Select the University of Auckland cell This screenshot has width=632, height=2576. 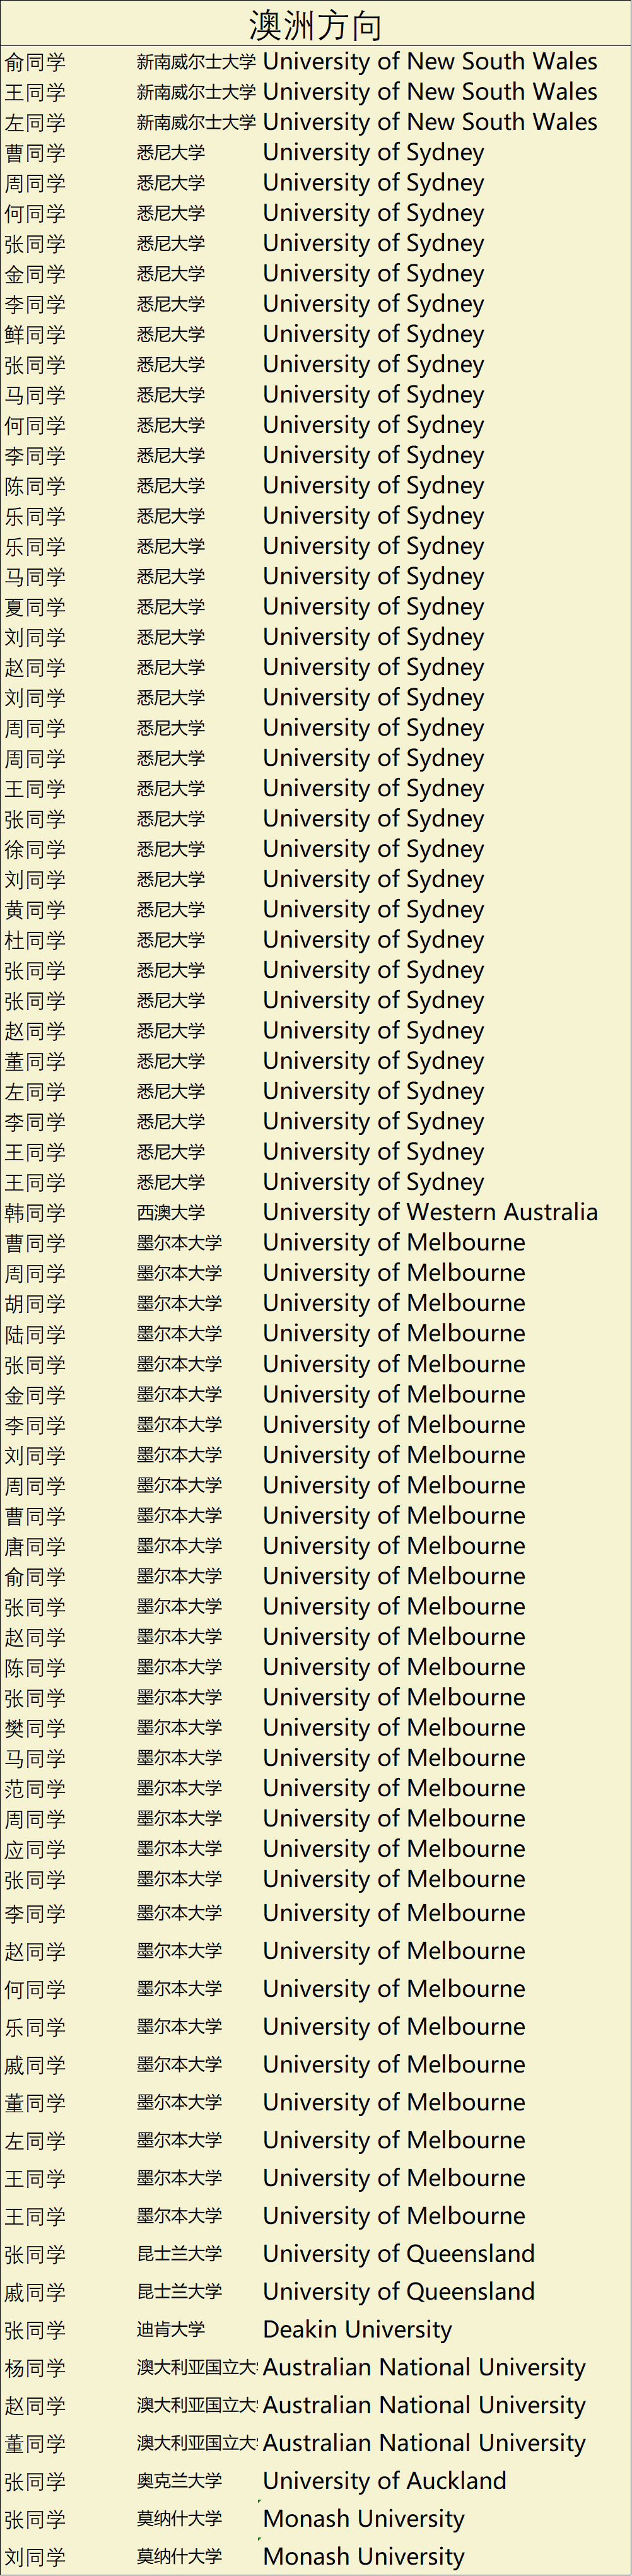tap(384, 2480)
